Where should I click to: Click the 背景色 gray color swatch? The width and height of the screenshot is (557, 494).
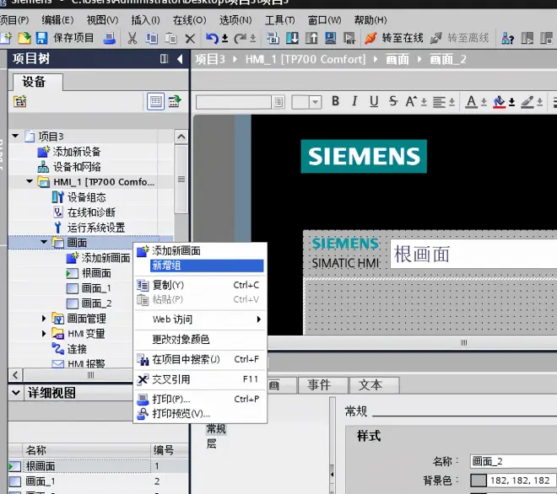click(x=479, y=481)
